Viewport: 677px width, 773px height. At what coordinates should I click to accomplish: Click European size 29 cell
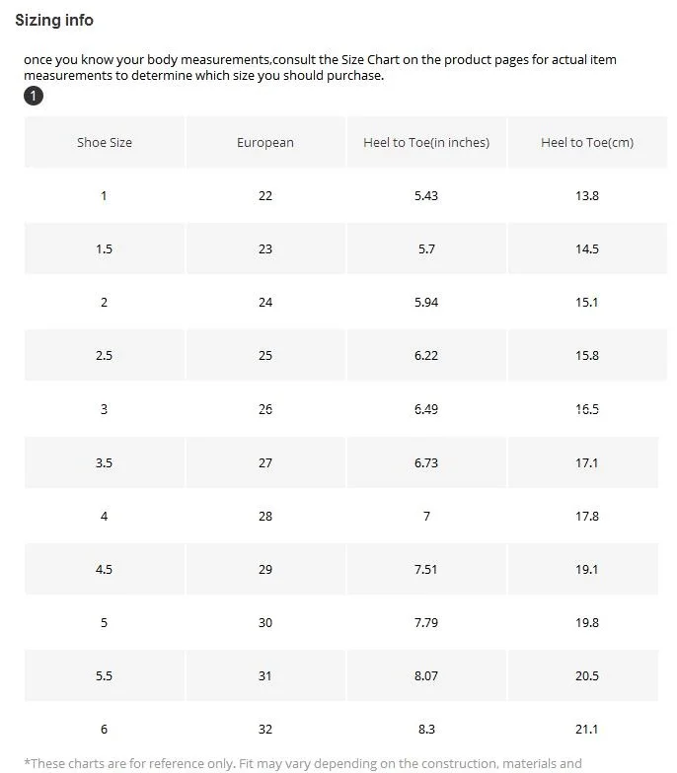[265, 570]
